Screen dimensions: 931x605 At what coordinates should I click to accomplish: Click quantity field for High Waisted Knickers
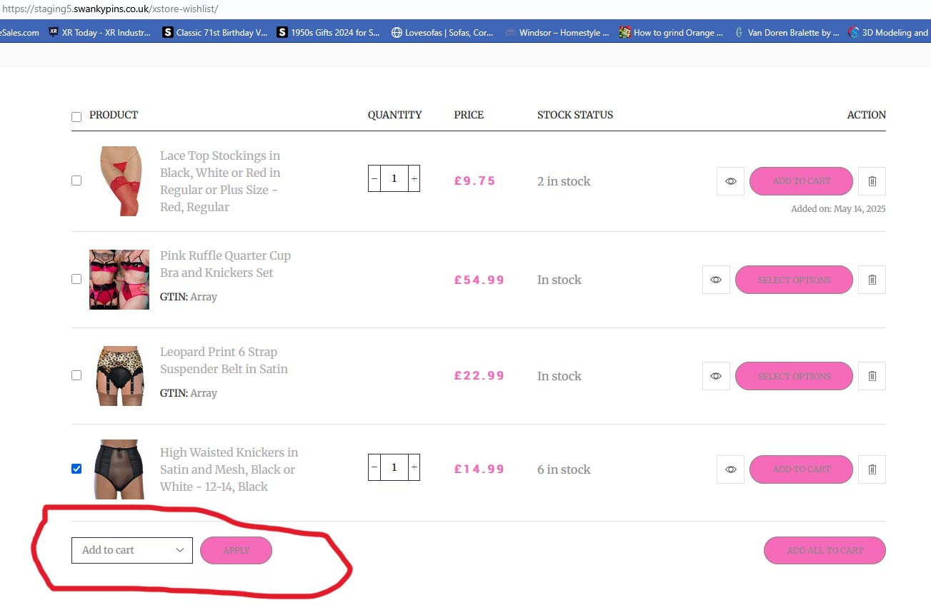pyautogui.click(x=394, y=467)
